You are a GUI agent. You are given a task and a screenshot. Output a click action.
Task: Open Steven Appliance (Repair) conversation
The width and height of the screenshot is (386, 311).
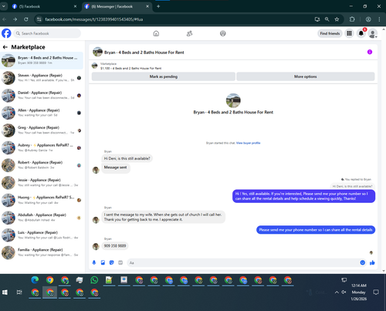[x=42, y=78]
